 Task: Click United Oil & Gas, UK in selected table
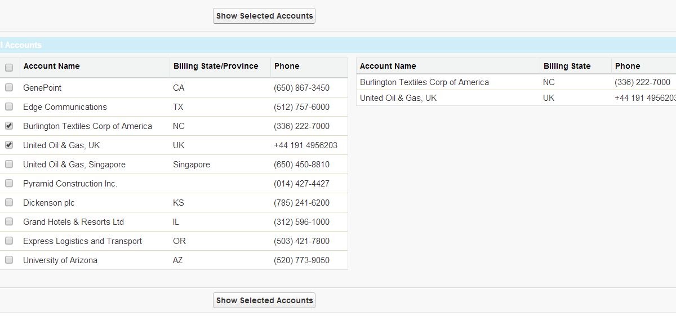[398, 98]
